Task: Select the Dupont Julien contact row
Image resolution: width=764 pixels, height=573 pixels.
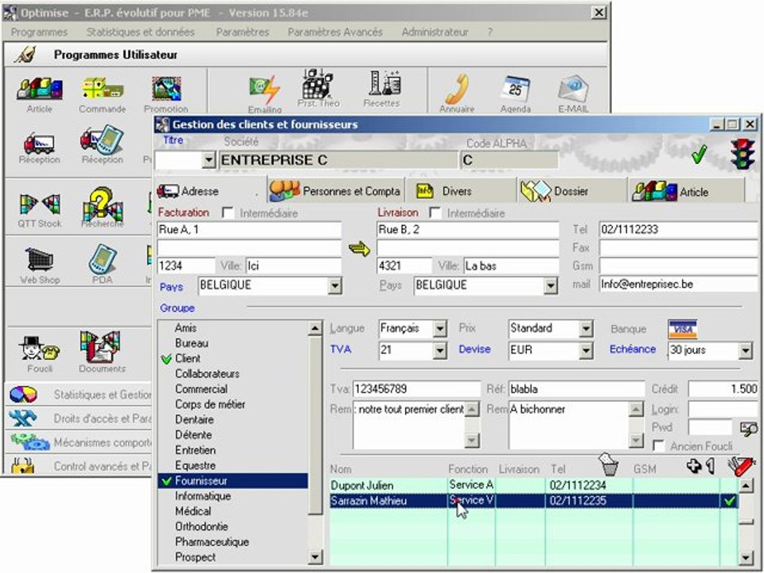Action: coord(534,485)
